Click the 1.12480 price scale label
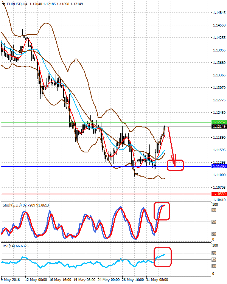This screenshot has height=284, width=227. 219,113
